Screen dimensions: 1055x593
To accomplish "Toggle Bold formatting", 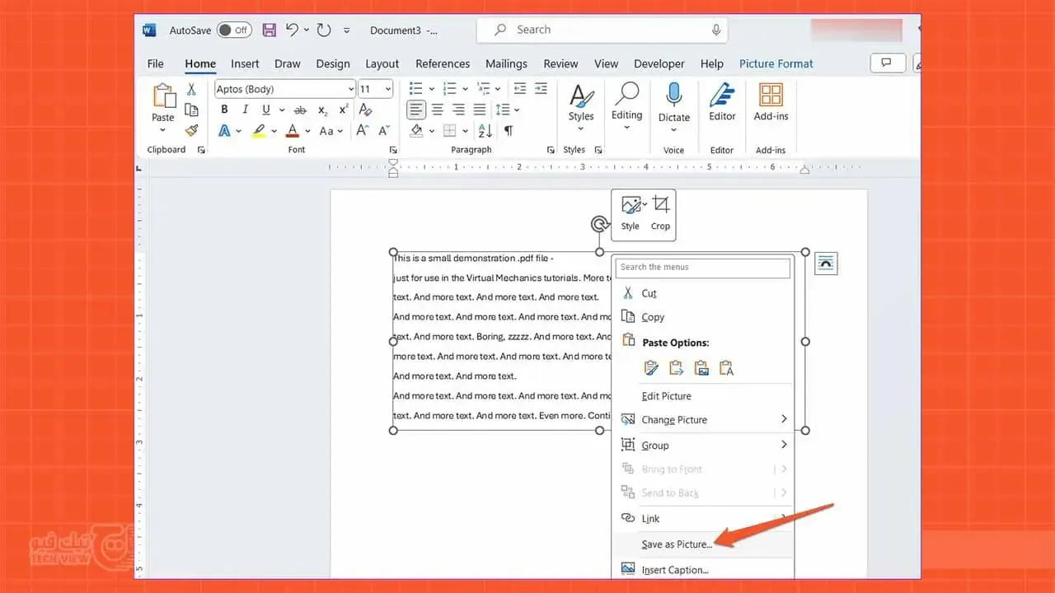I will [x=224, y=110].
